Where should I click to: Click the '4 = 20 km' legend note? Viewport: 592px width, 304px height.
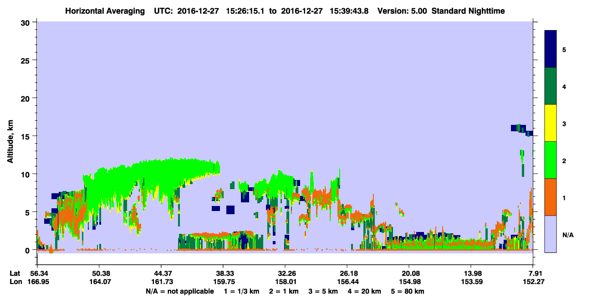click(x=364, y=291)
